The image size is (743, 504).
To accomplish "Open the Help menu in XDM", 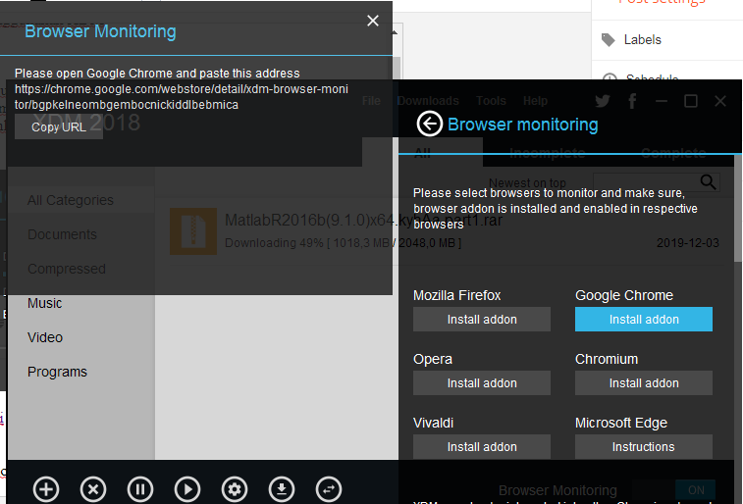I will pyautogui.click(x=535, y=101).
